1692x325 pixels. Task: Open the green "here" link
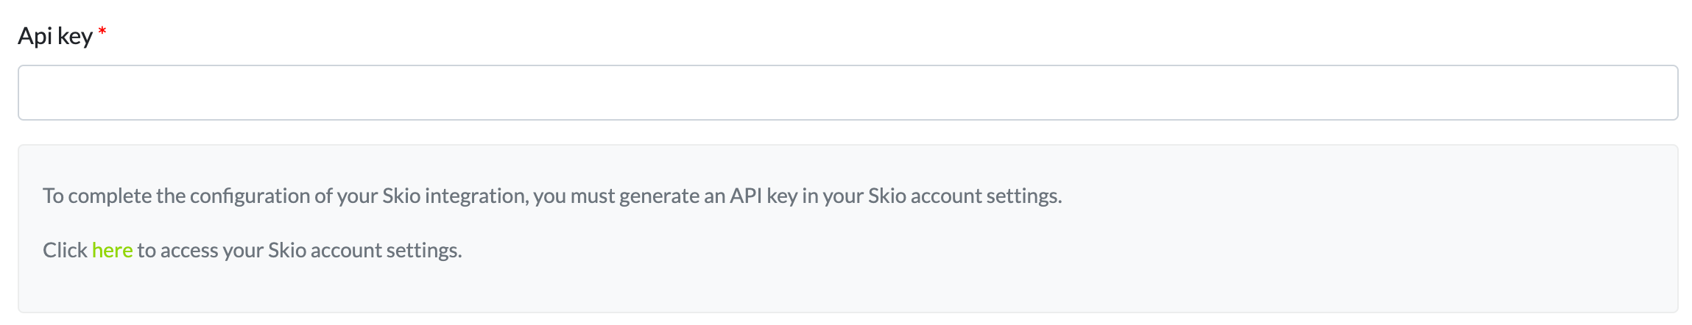(112, 251)
